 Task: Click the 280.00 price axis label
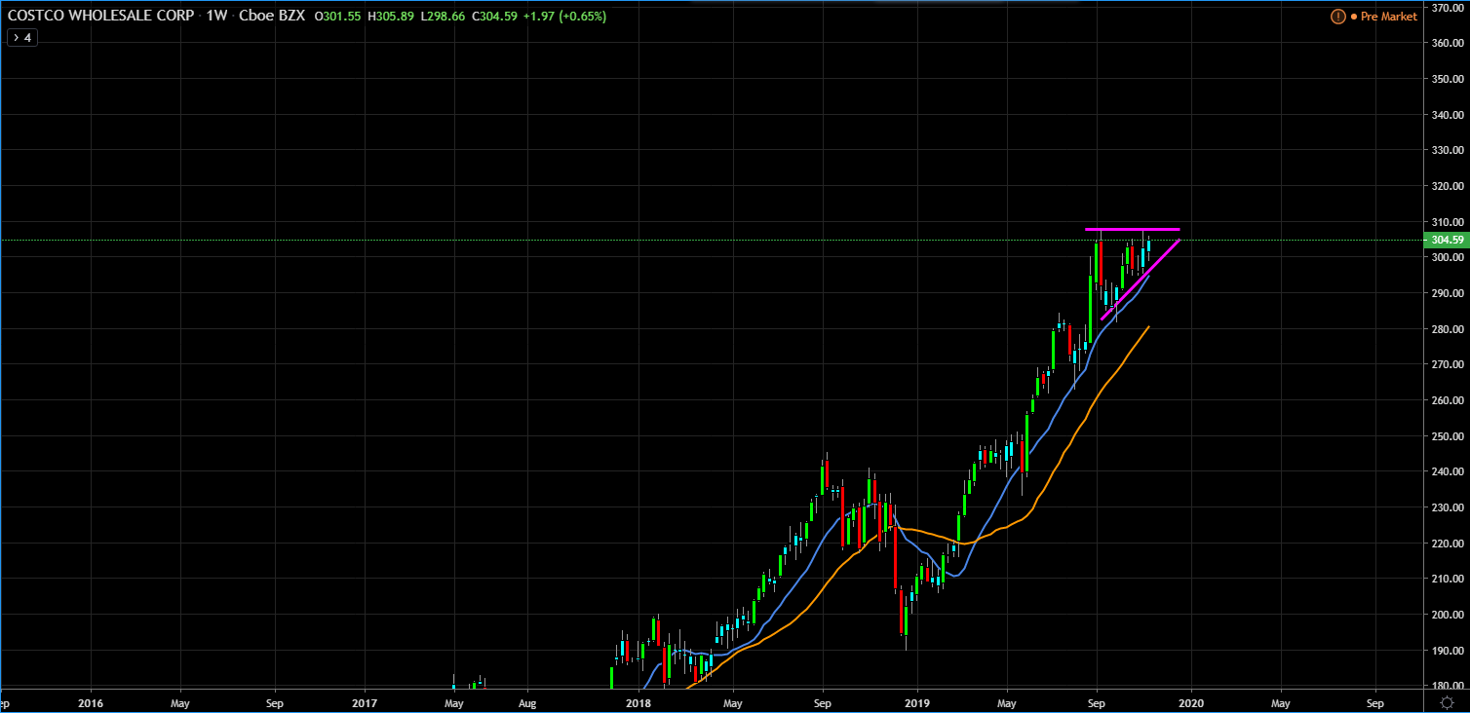[1448, 329]
